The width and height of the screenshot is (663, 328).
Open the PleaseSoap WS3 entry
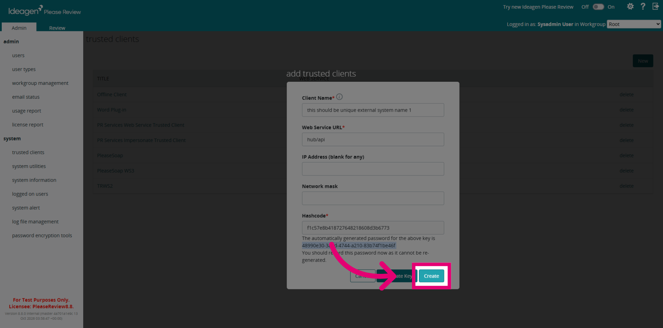coord(115,171)
